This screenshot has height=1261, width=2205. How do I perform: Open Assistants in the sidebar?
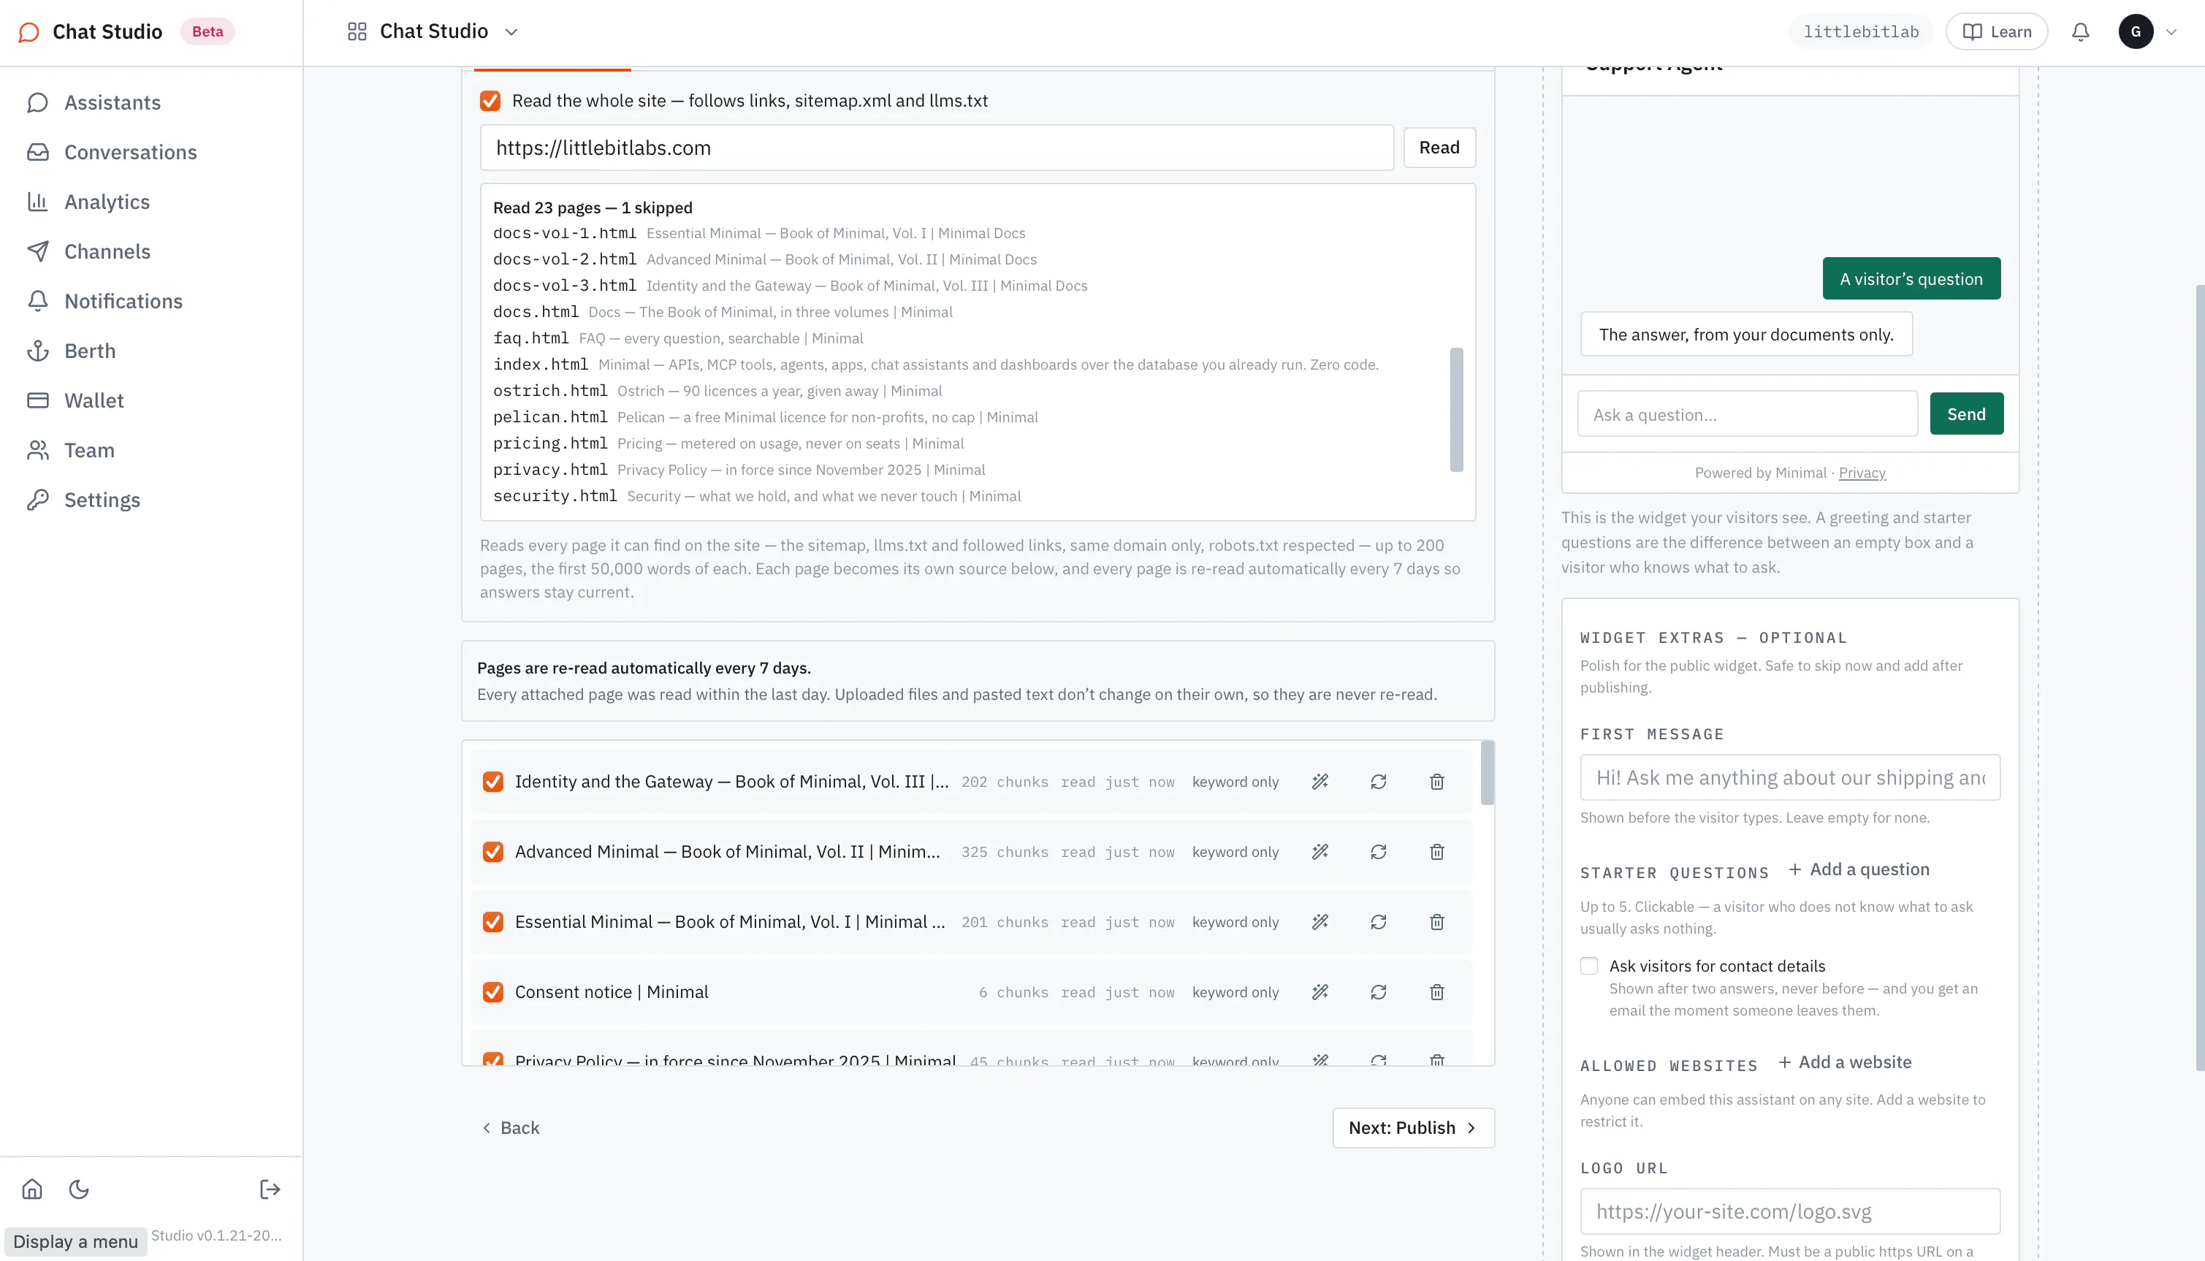click(x=113, y=102)
